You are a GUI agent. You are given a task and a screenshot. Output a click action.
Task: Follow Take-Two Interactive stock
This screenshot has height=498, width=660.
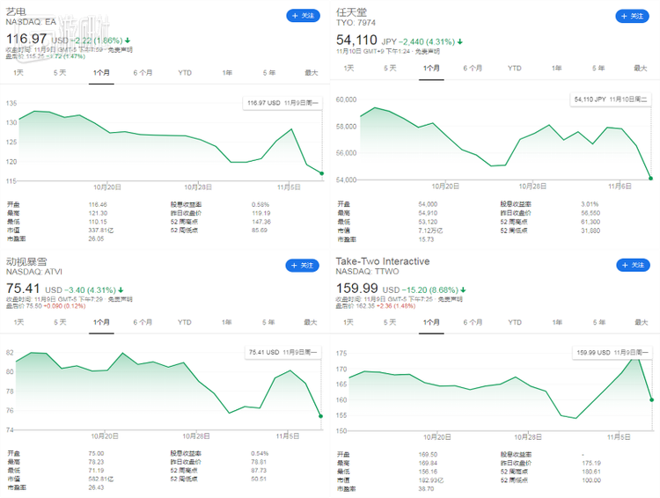click(x=633, y=266)
